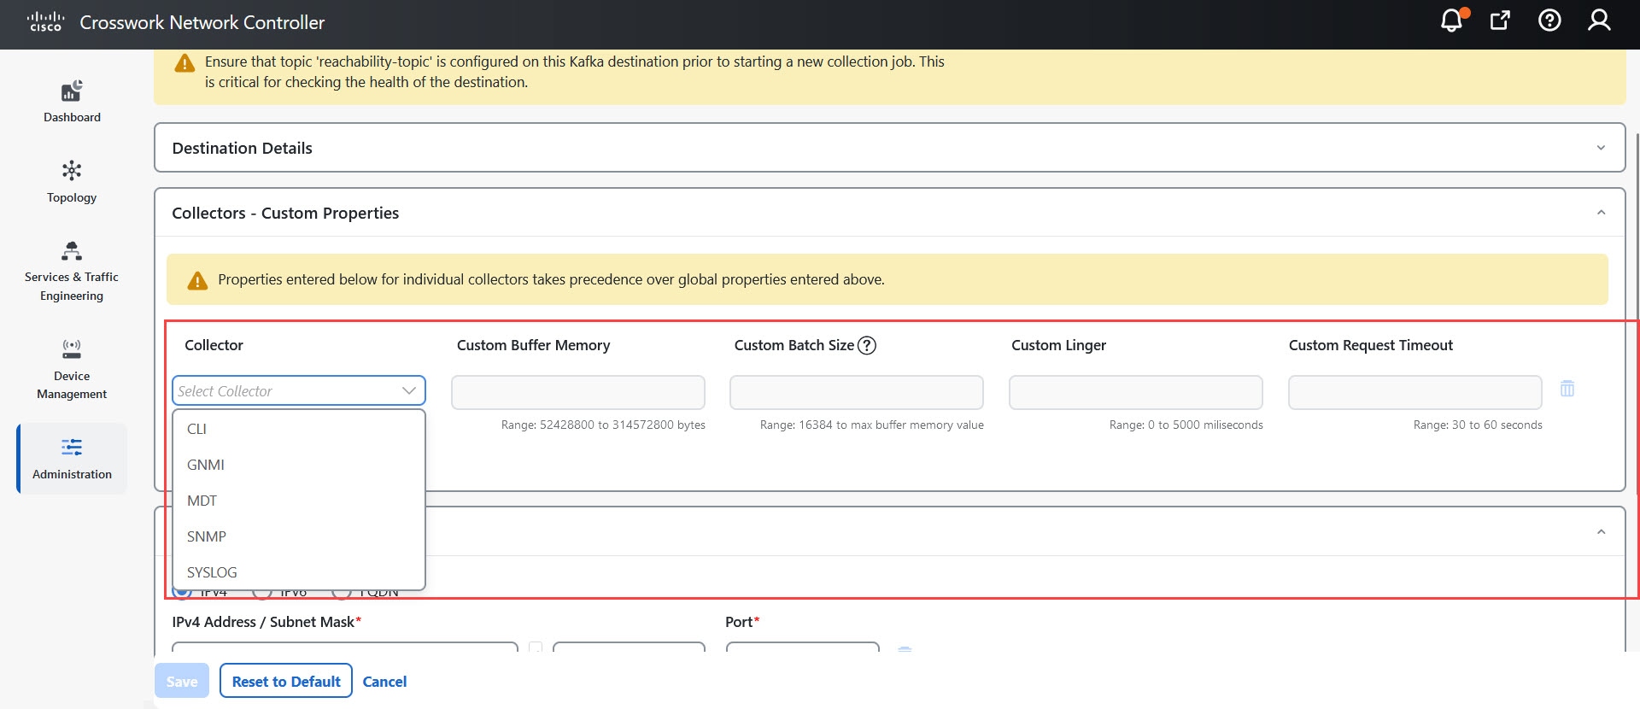
Task: Click the Save button
Action: [x=182, y=681]
